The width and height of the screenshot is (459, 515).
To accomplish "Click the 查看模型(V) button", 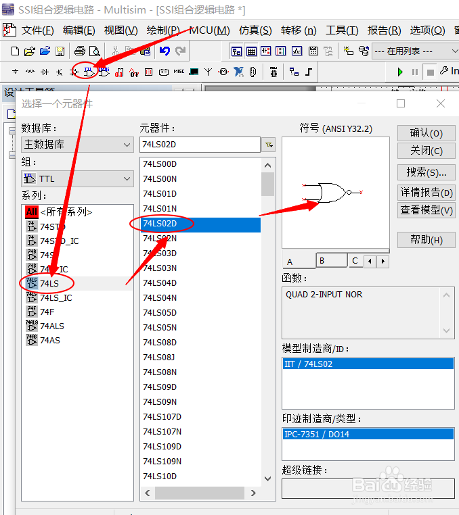I will pyautogui.click(x=426, y=210).
